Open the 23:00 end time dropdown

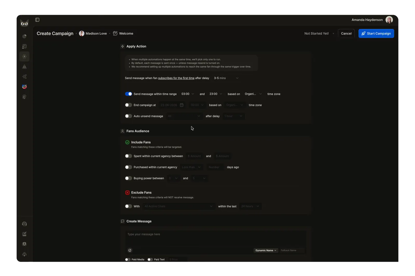pos(216,94)
